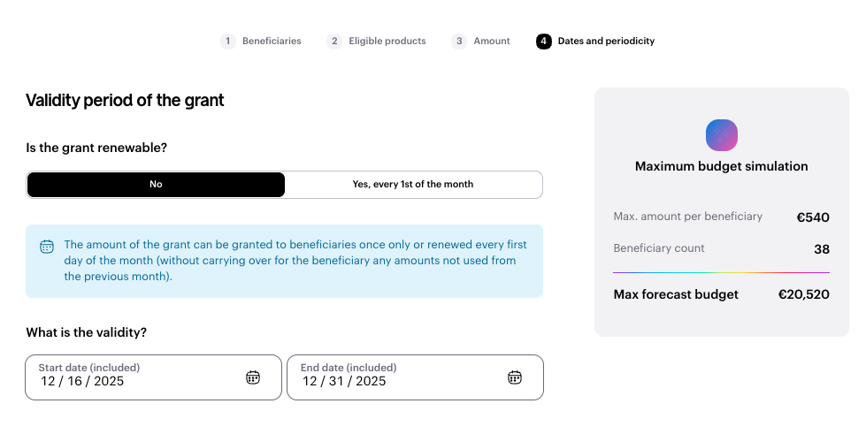
Task: Click the gradient budget simulation logo icon
Action: [x=721, y=135]
